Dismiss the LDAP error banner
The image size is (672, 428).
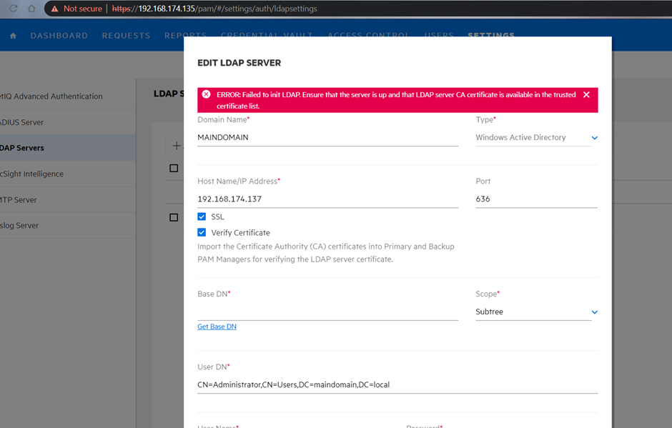click(586, 95)
